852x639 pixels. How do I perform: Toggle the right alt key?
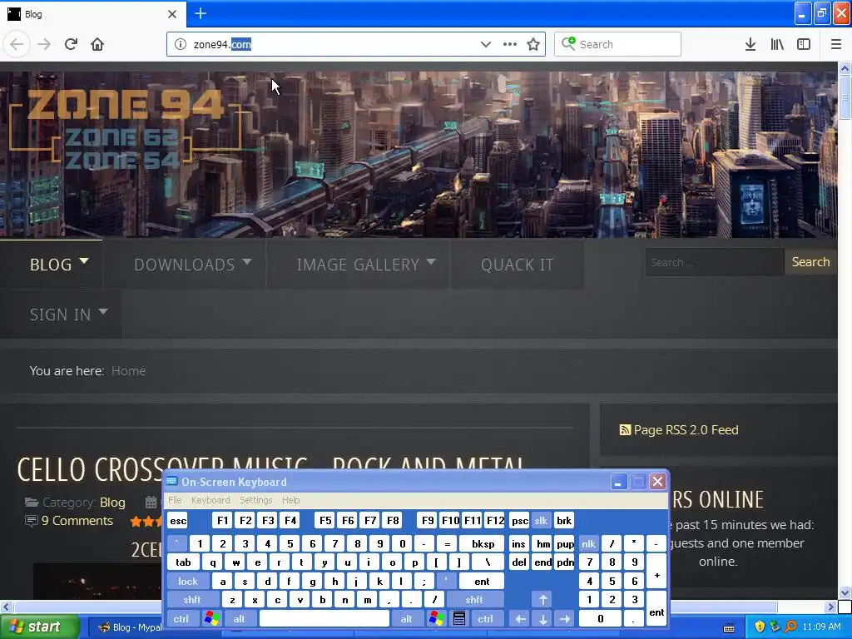point(406,618)
